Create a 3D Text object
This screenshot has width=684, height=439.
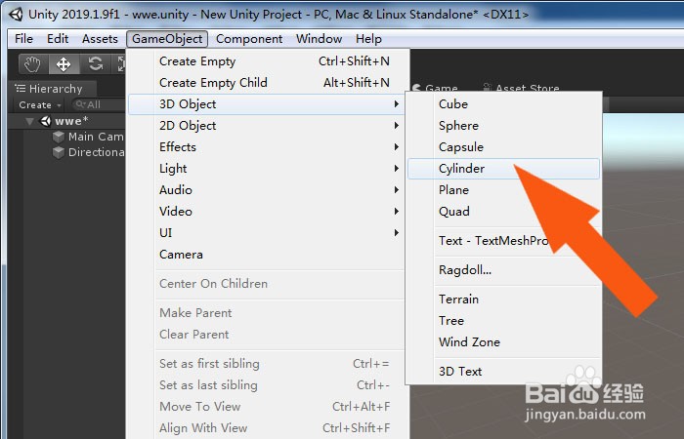tap(503, 372)
